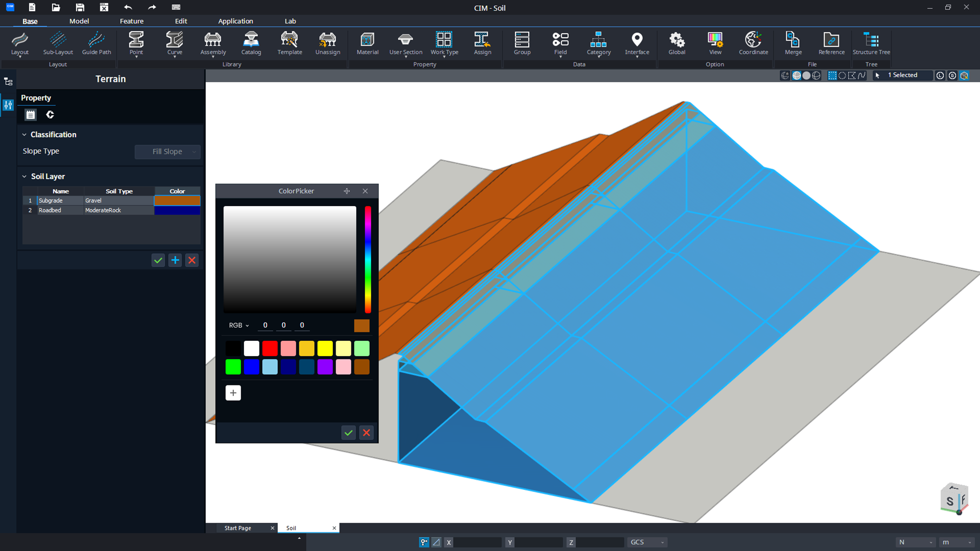
Task: Open the Layout tool in the ribbon
Action: (20, 44)
